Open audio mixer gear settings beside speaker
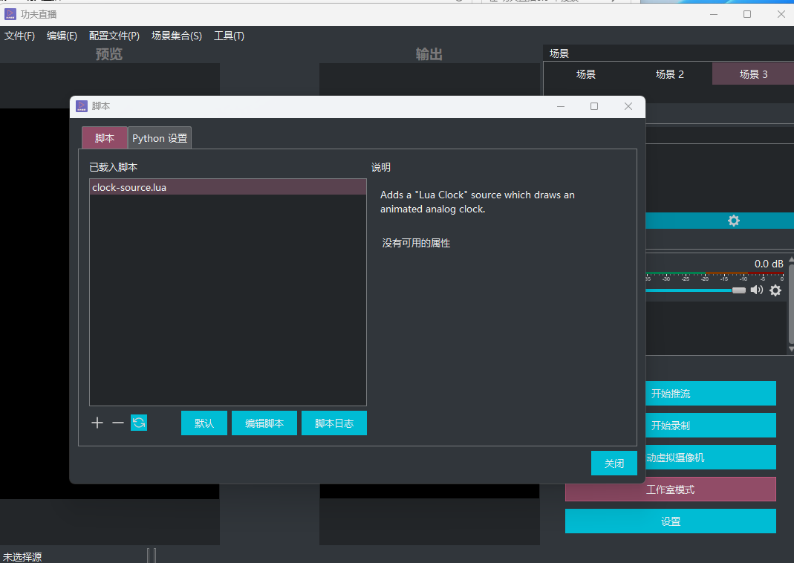 [775, 290]
